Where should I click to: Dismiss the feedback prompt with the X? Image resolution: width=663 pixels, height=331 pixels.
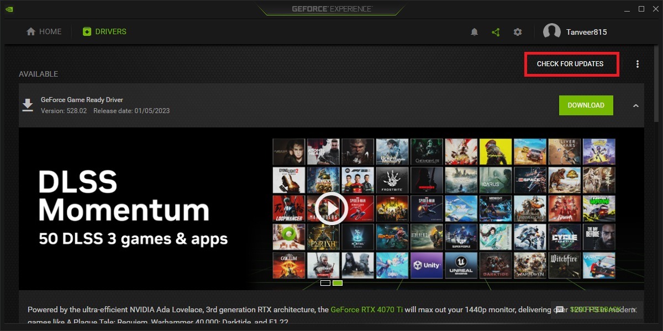tap(635, 309)
